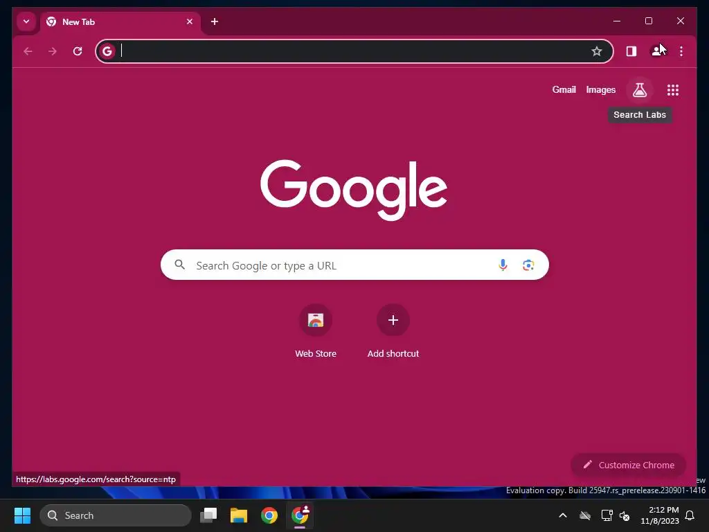Click the browser back arrow
Screen dimensions: 709x532
[28, 51]
